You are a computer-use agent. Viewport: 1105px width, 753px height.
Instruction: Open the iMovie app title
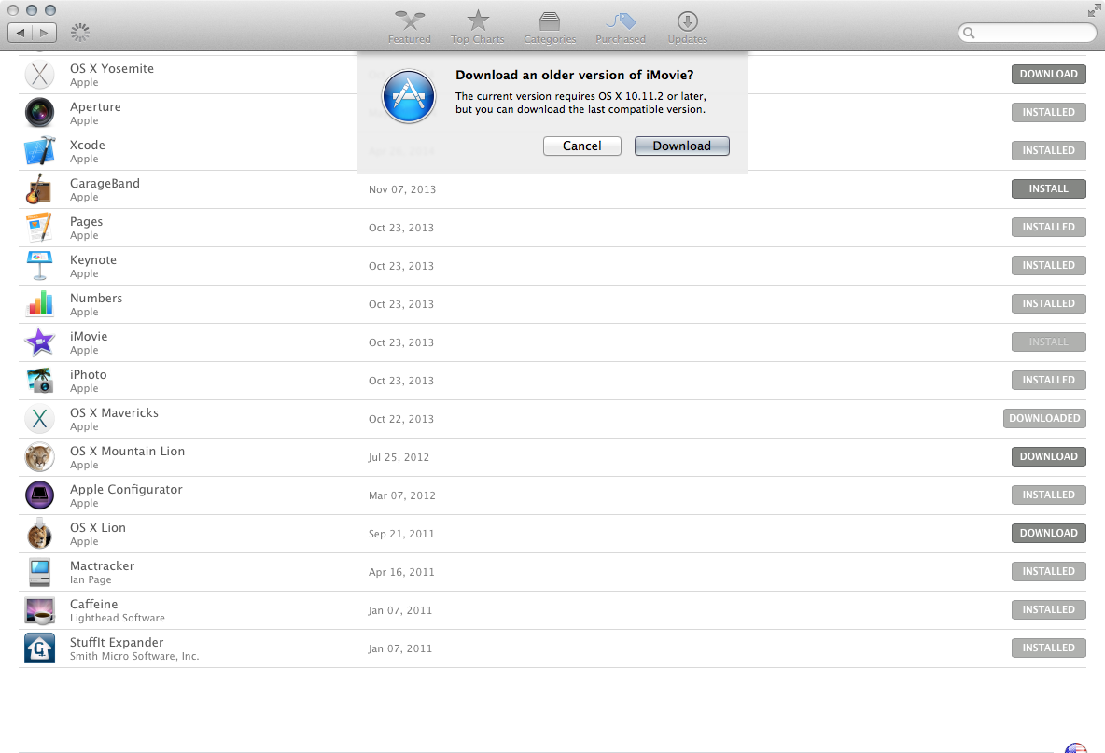click(x=89, y=337)
